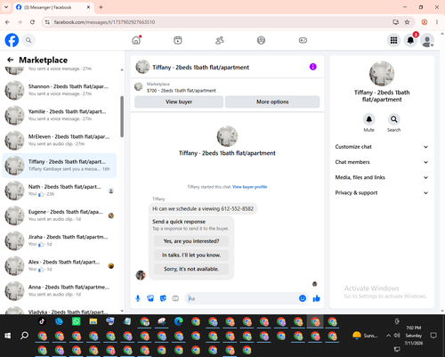Open TikTok from the taskbar
Screen dimensions: 445x357
42,321
